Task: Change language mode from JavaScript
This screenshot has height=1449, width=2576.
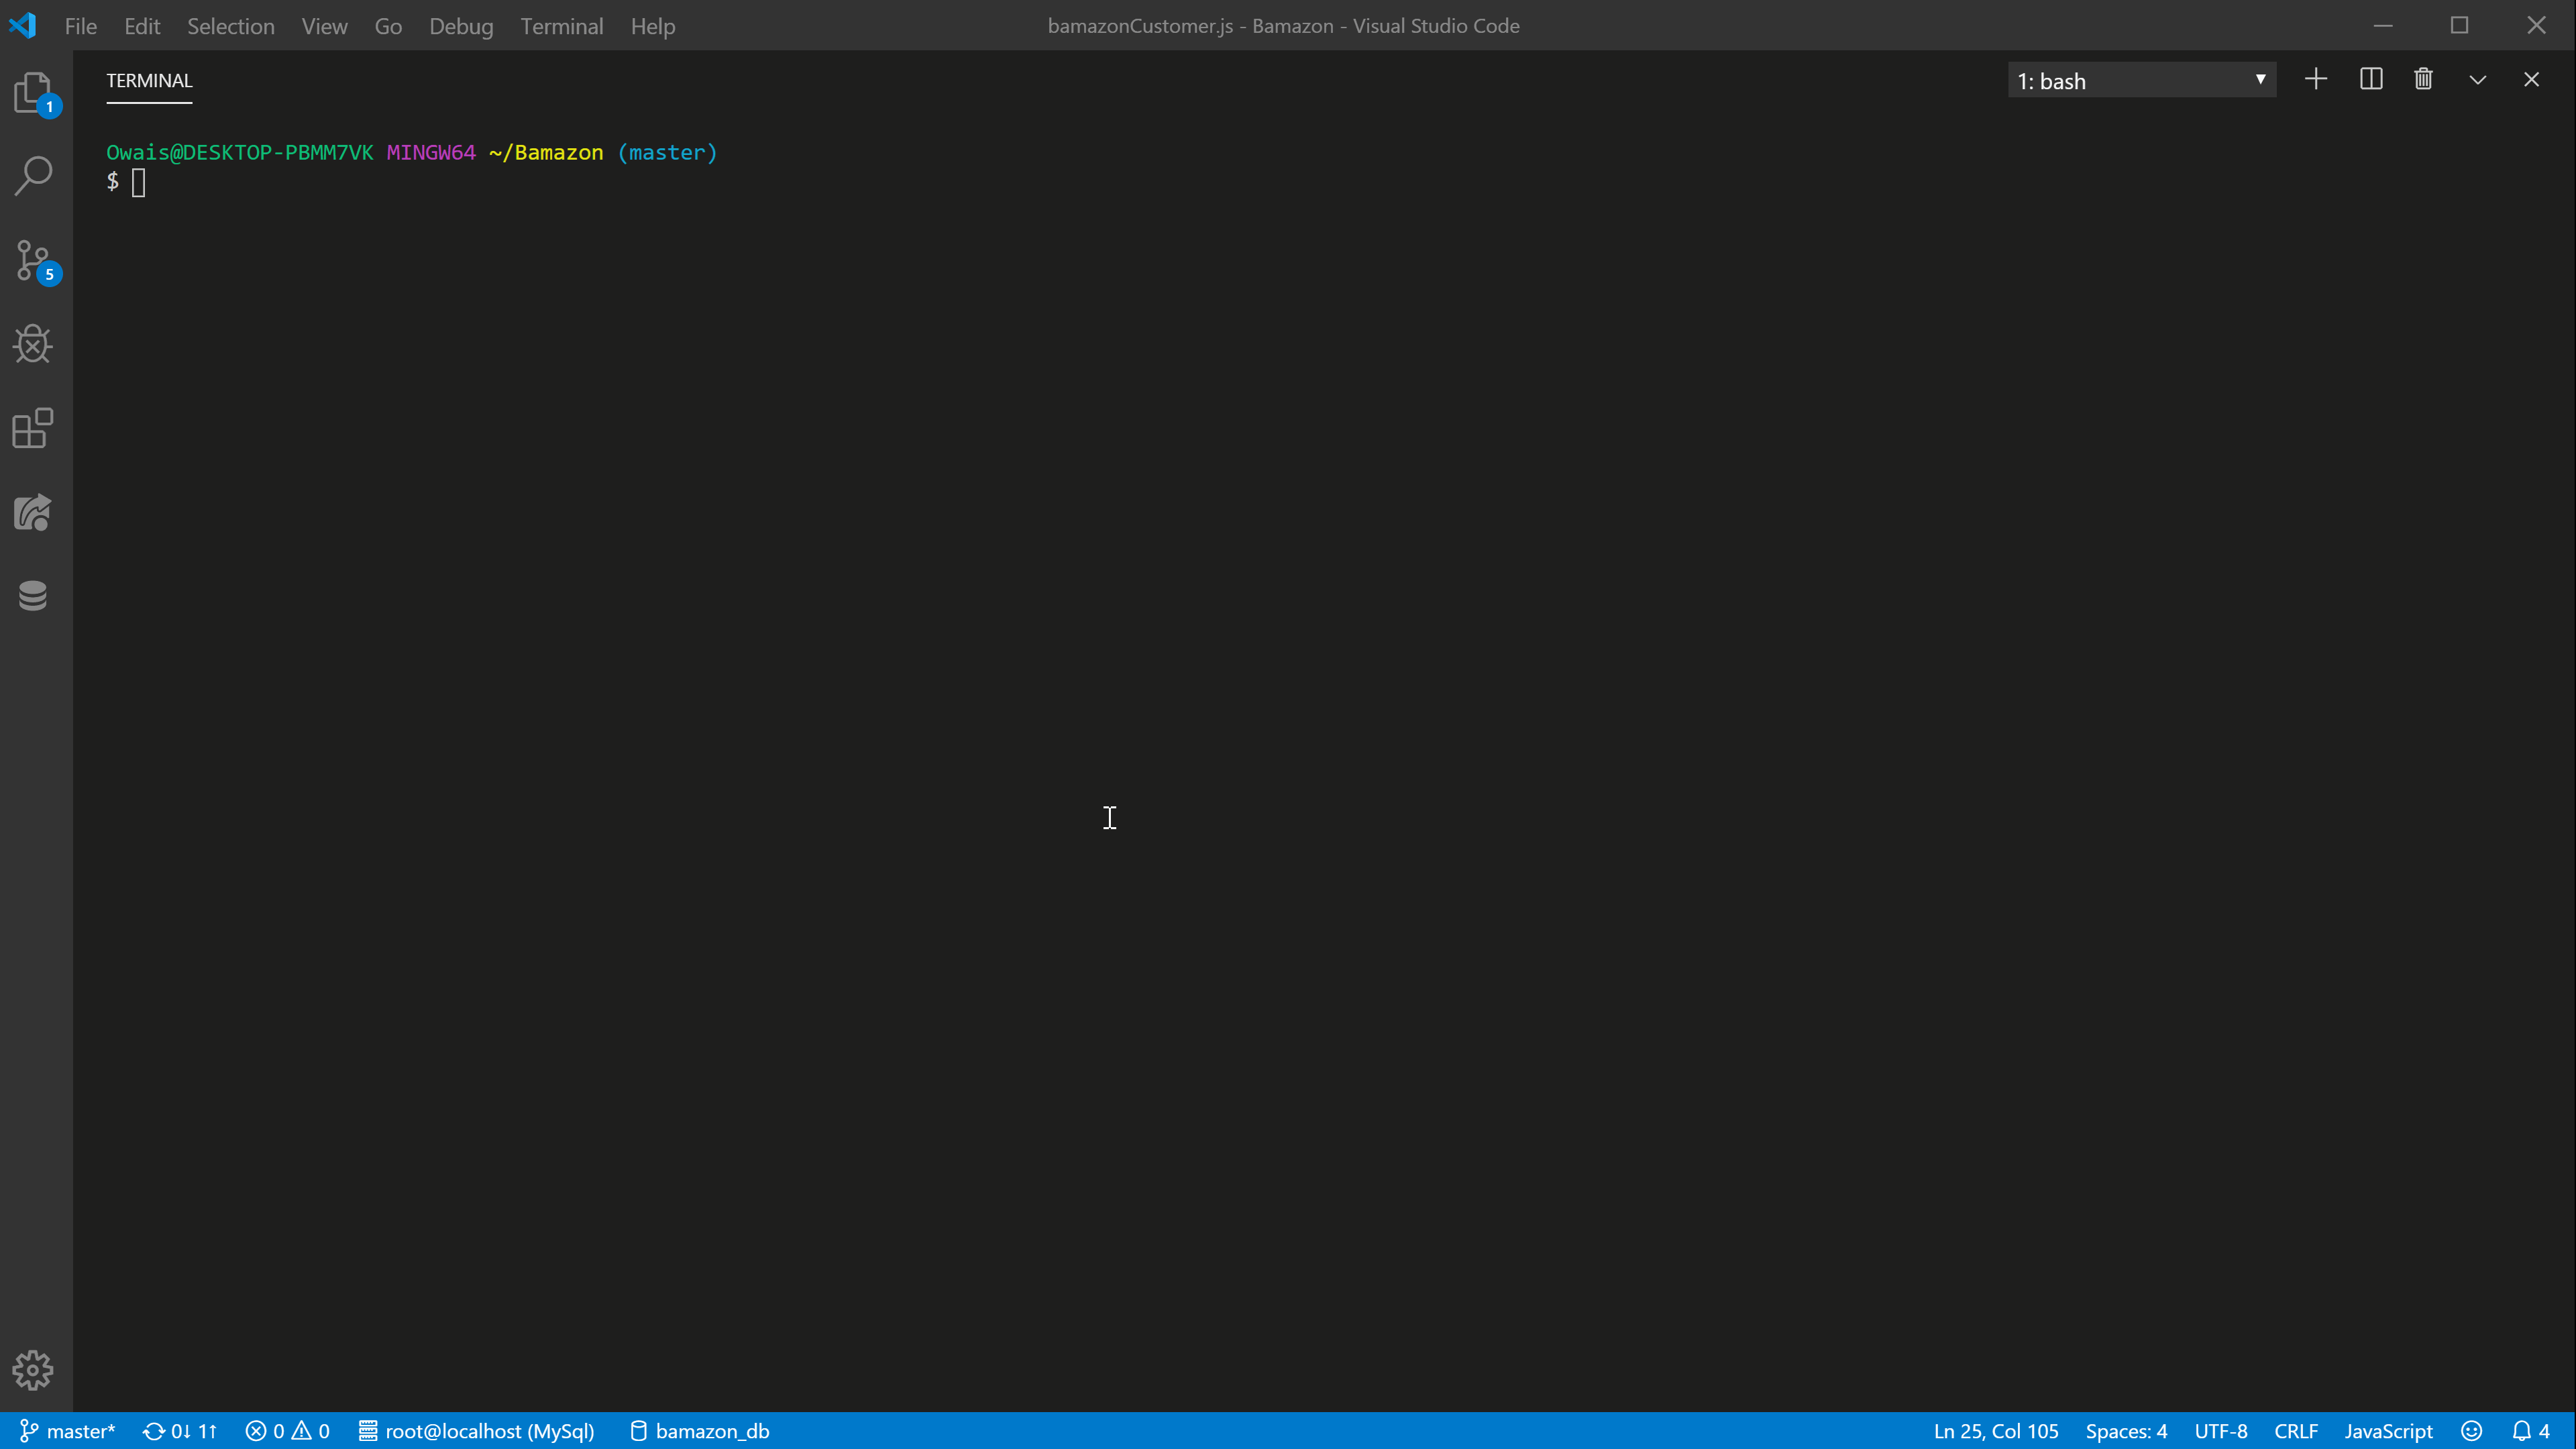Action: tap(2389, 1431)
